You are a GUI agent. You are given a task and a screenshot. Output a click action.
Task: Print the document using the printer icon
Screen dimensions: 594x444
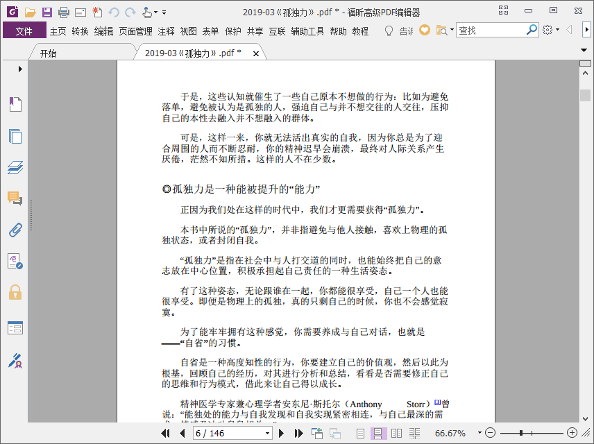pos(64,12)
